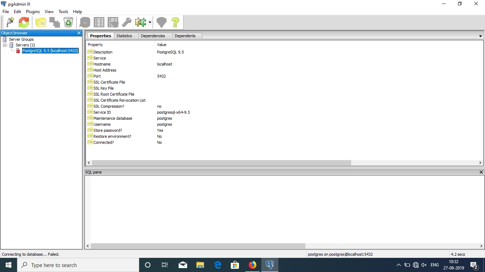Select the Servers (1) tree item

click(25, 45)
